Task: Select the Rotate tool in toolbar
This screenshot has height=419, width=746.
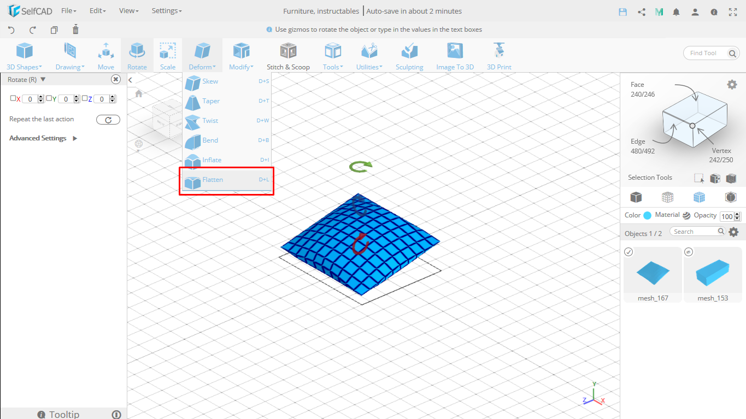Action: [137, 56]
